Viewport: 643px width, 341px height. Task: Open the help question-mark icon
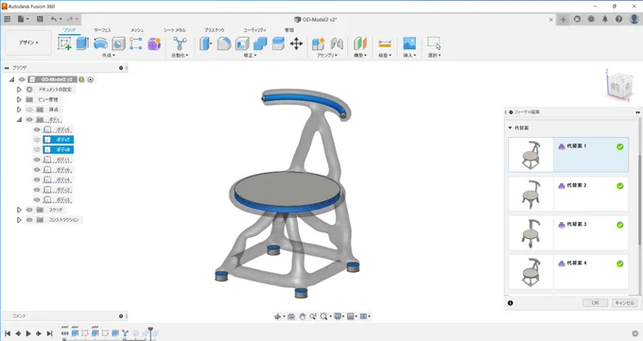click(x=618, y=19)
